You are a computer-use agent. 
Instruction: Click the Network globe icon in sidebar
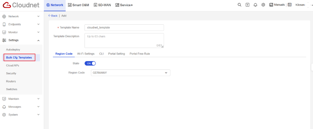4,16
